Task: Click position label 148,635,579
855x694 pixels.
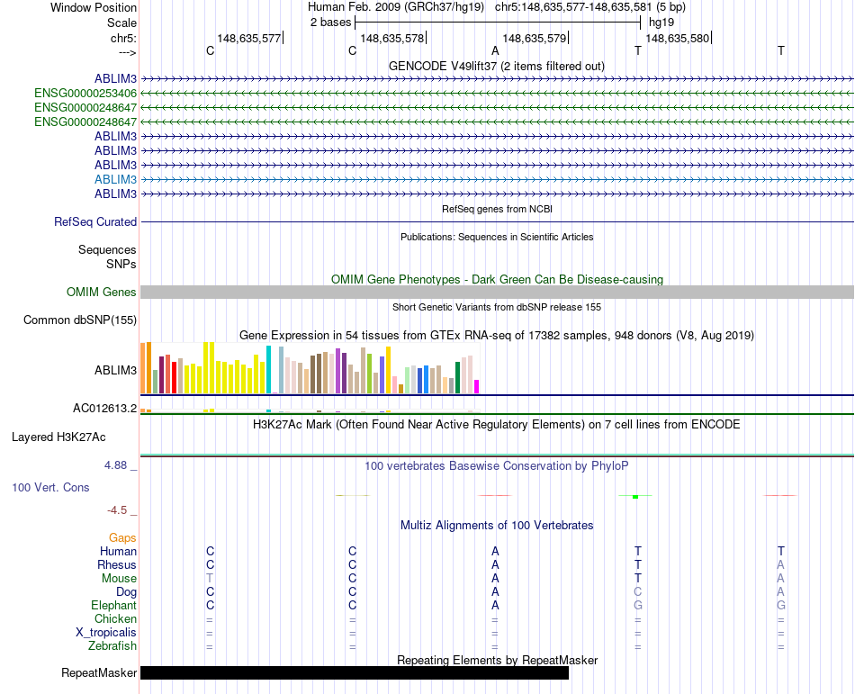Action: click(535, 38)
